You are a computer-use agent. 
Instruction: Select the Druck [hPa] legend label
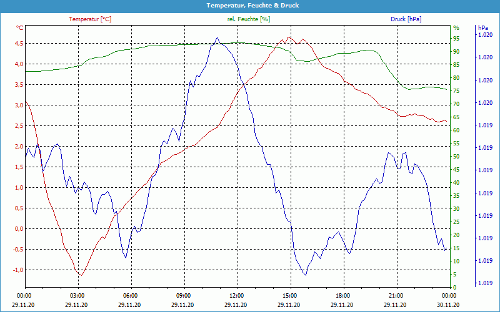click(406, 19)
